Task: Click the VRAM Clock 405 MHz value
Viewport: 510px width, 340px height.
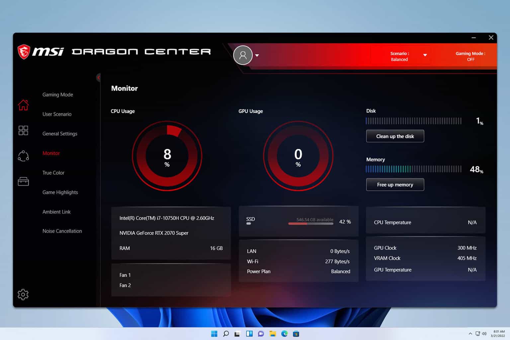Action: (467, 258)
